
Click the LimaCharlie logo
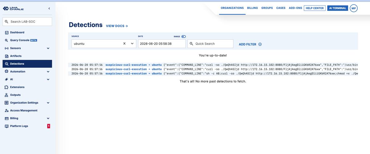coord(13,9)
